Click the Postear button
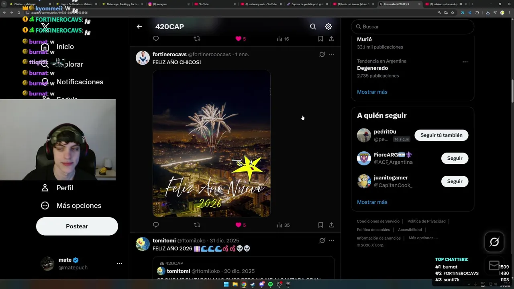Image resolution: width=514 pixels, height=289 pixels. tap(77, 226)
